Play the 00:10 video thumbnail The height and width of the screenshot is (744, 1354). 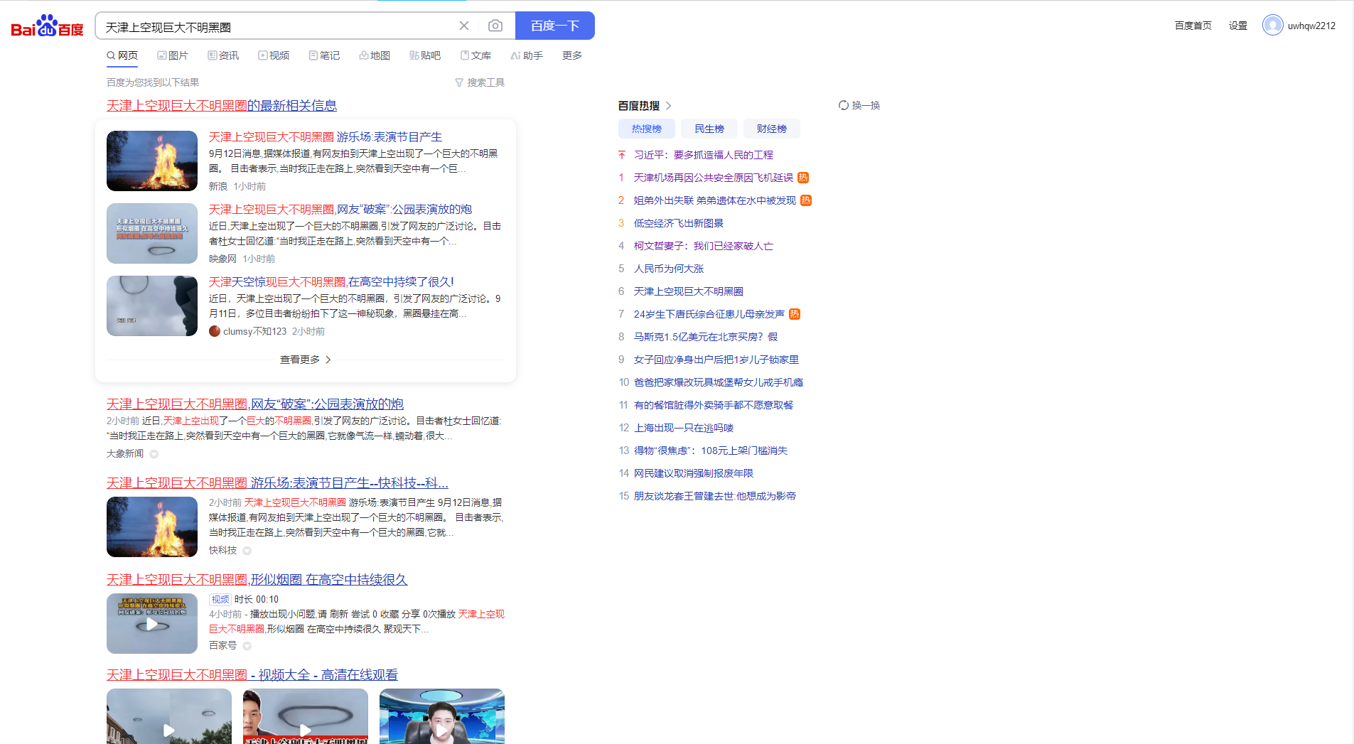coord(152,623)
